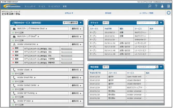This screenshot has height=108, width=173.
Task: Click the Arcstar SIP Trunking phone icon
Action: 14,93
